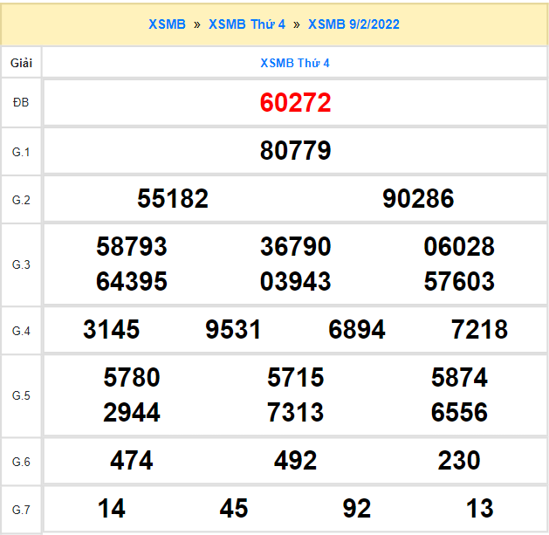Click the G.4 number 7218

pos(479,330)
